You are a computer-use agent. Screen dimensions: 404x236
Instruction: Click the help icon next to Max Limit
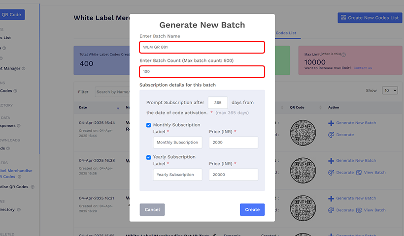click(343, 55)
